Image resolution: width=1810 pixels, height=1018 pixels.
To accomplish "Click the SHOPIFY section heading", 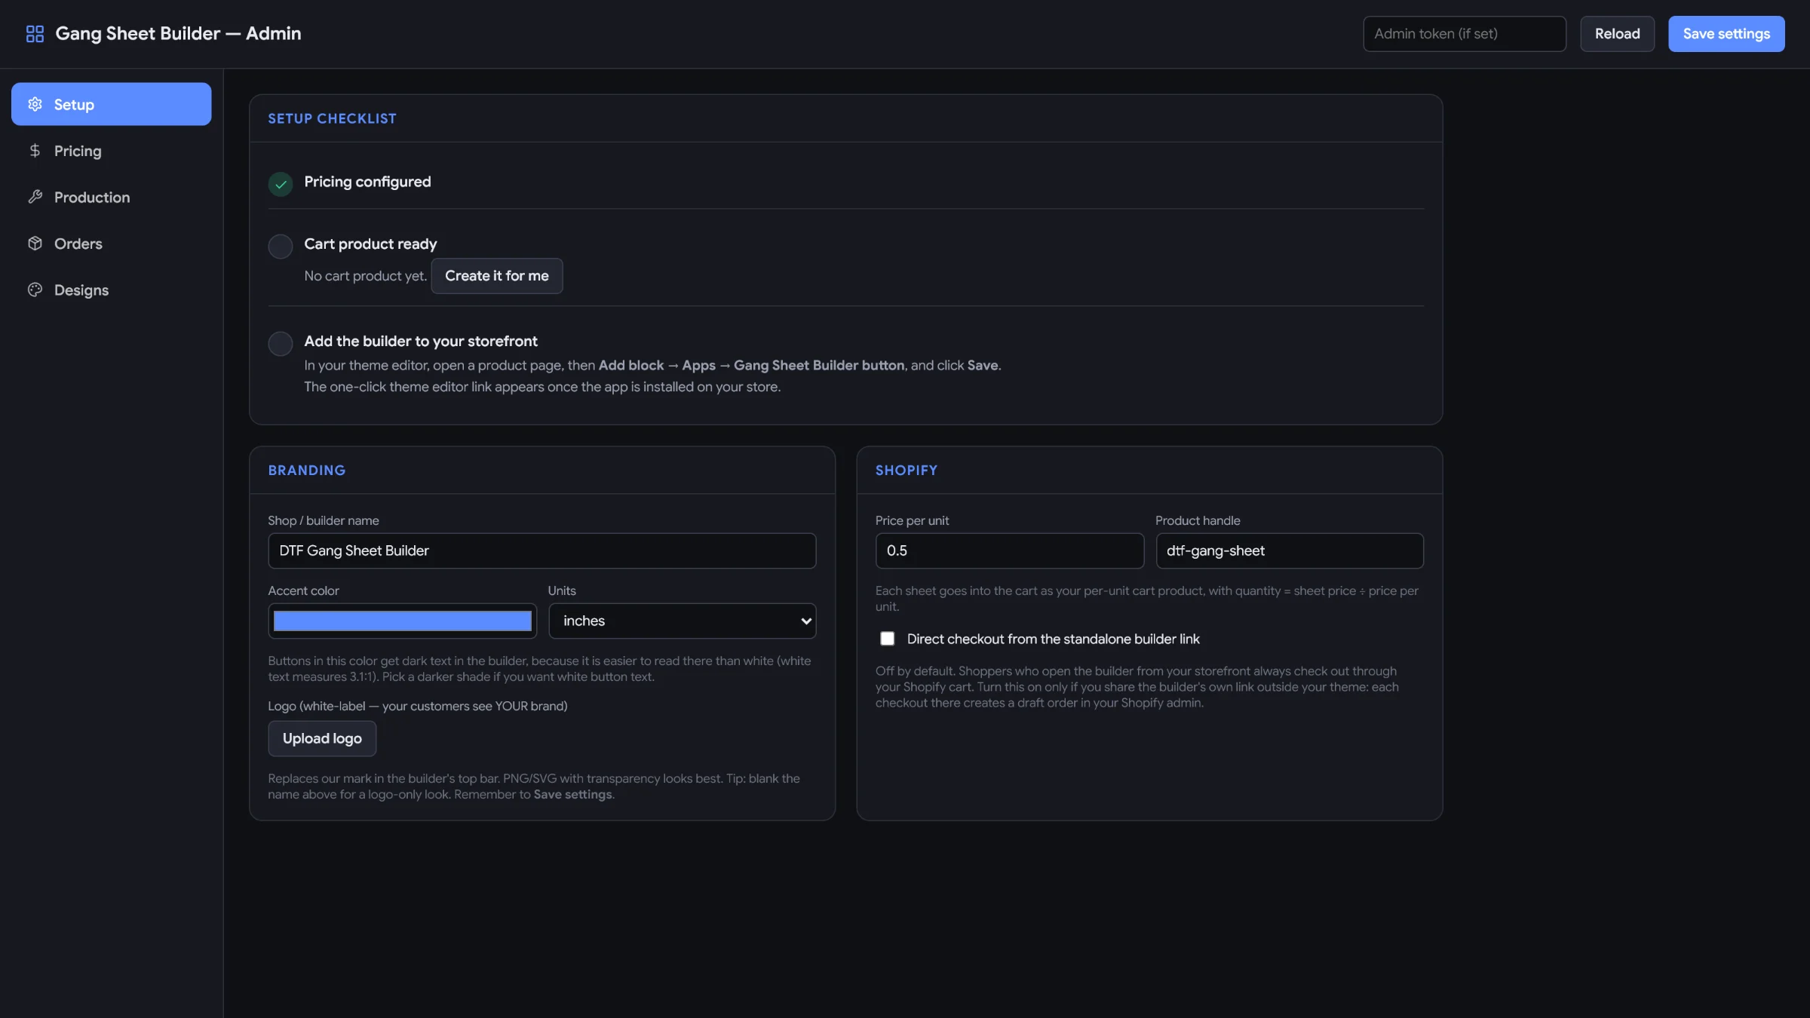I will tap(907, 470).
